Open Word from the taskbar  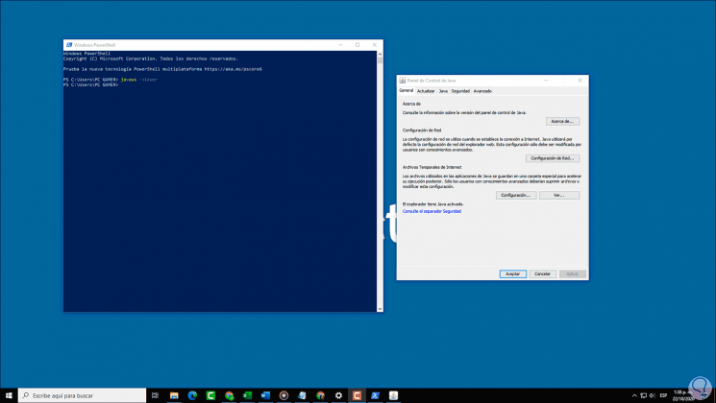tap(265, 395)
